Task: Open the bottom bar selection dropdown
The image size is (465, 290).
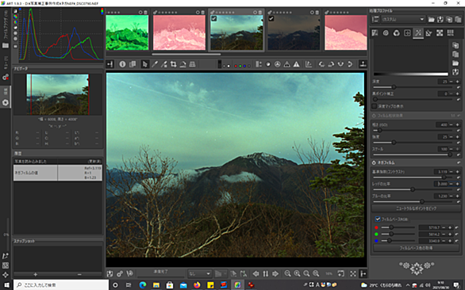Action: 200,273
